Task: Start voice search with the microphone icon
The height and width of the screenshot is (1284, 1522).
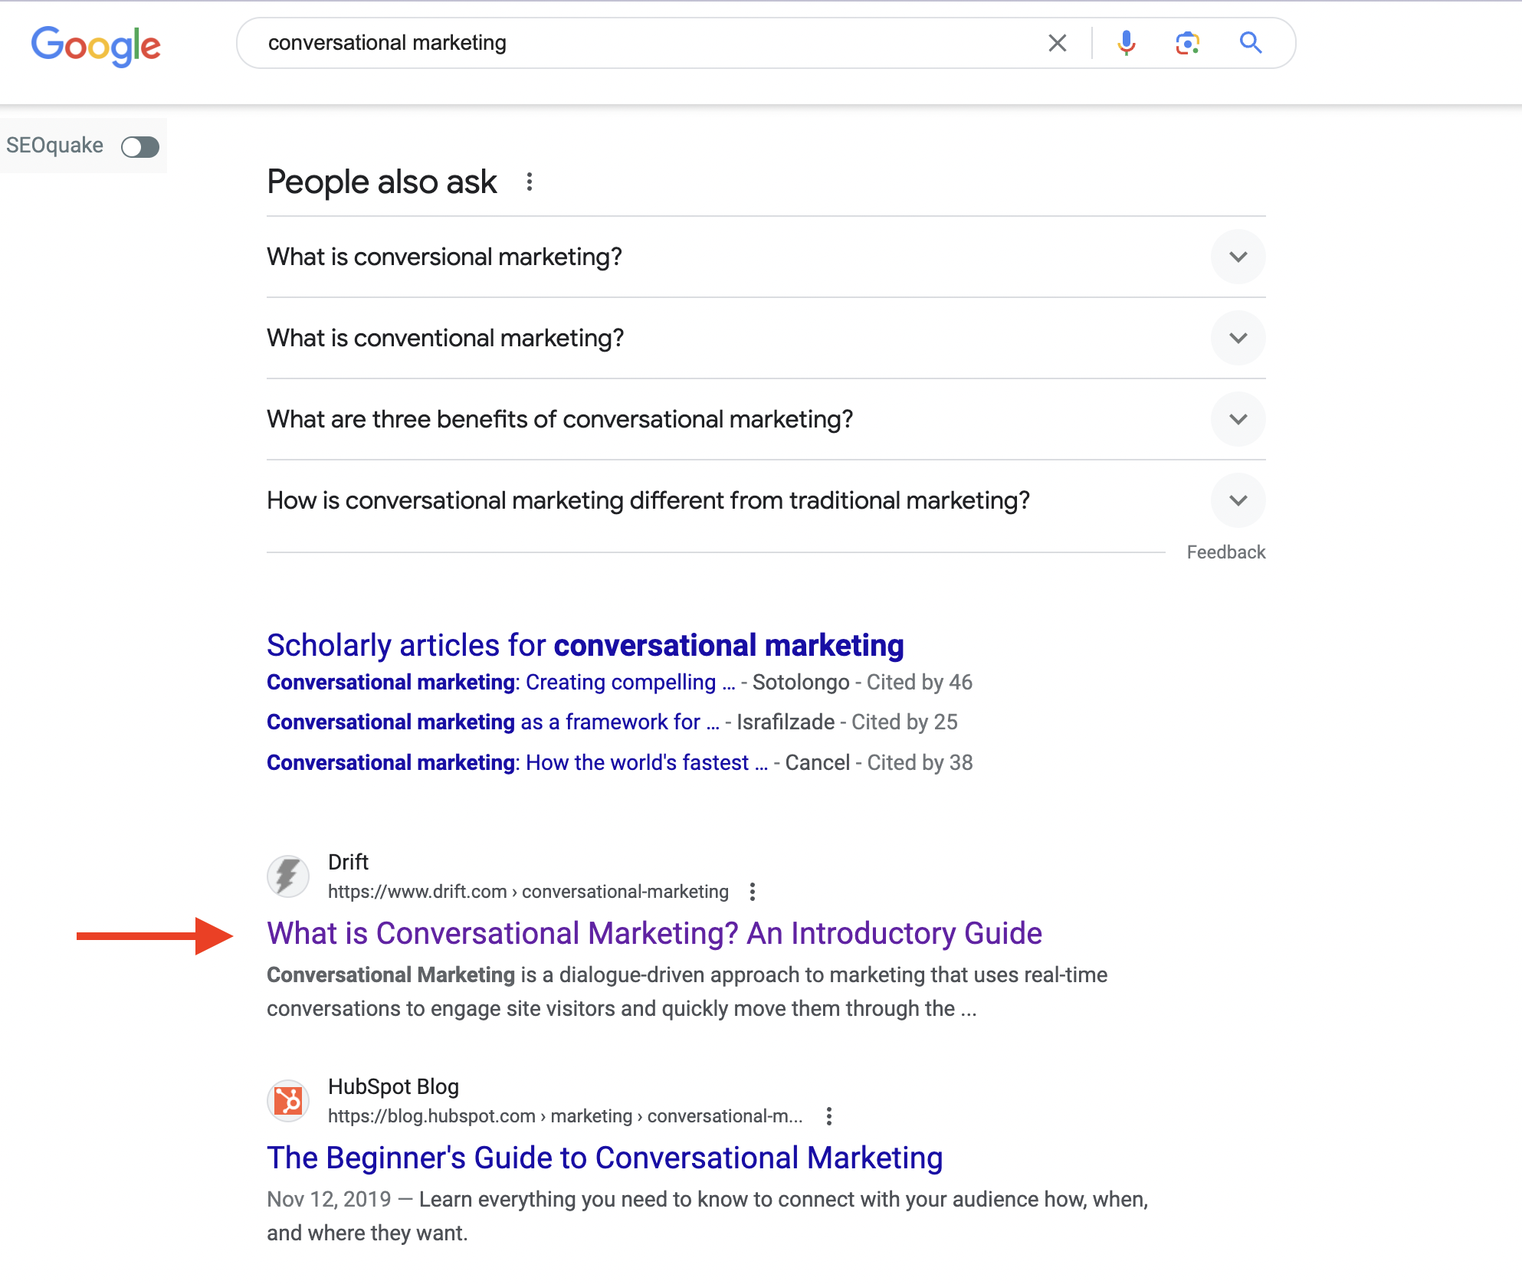Action: pyautogui.click(x=1126, y=43)
